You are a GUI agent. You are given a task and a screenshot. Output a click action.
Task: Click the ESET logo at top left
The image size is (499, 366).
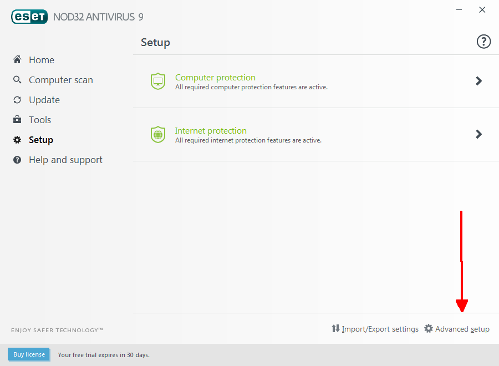(x=29, y=17)
